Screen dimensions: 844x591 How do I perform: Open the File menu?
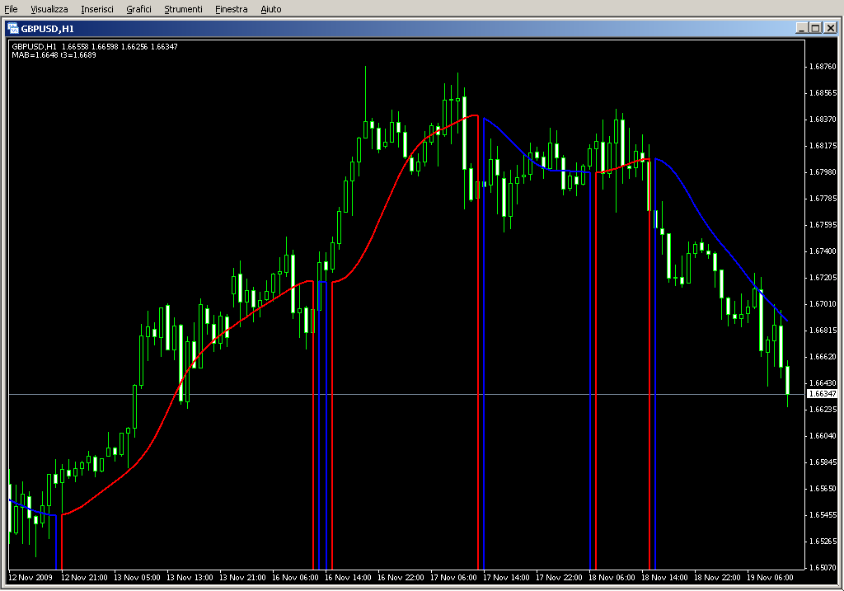11,9
